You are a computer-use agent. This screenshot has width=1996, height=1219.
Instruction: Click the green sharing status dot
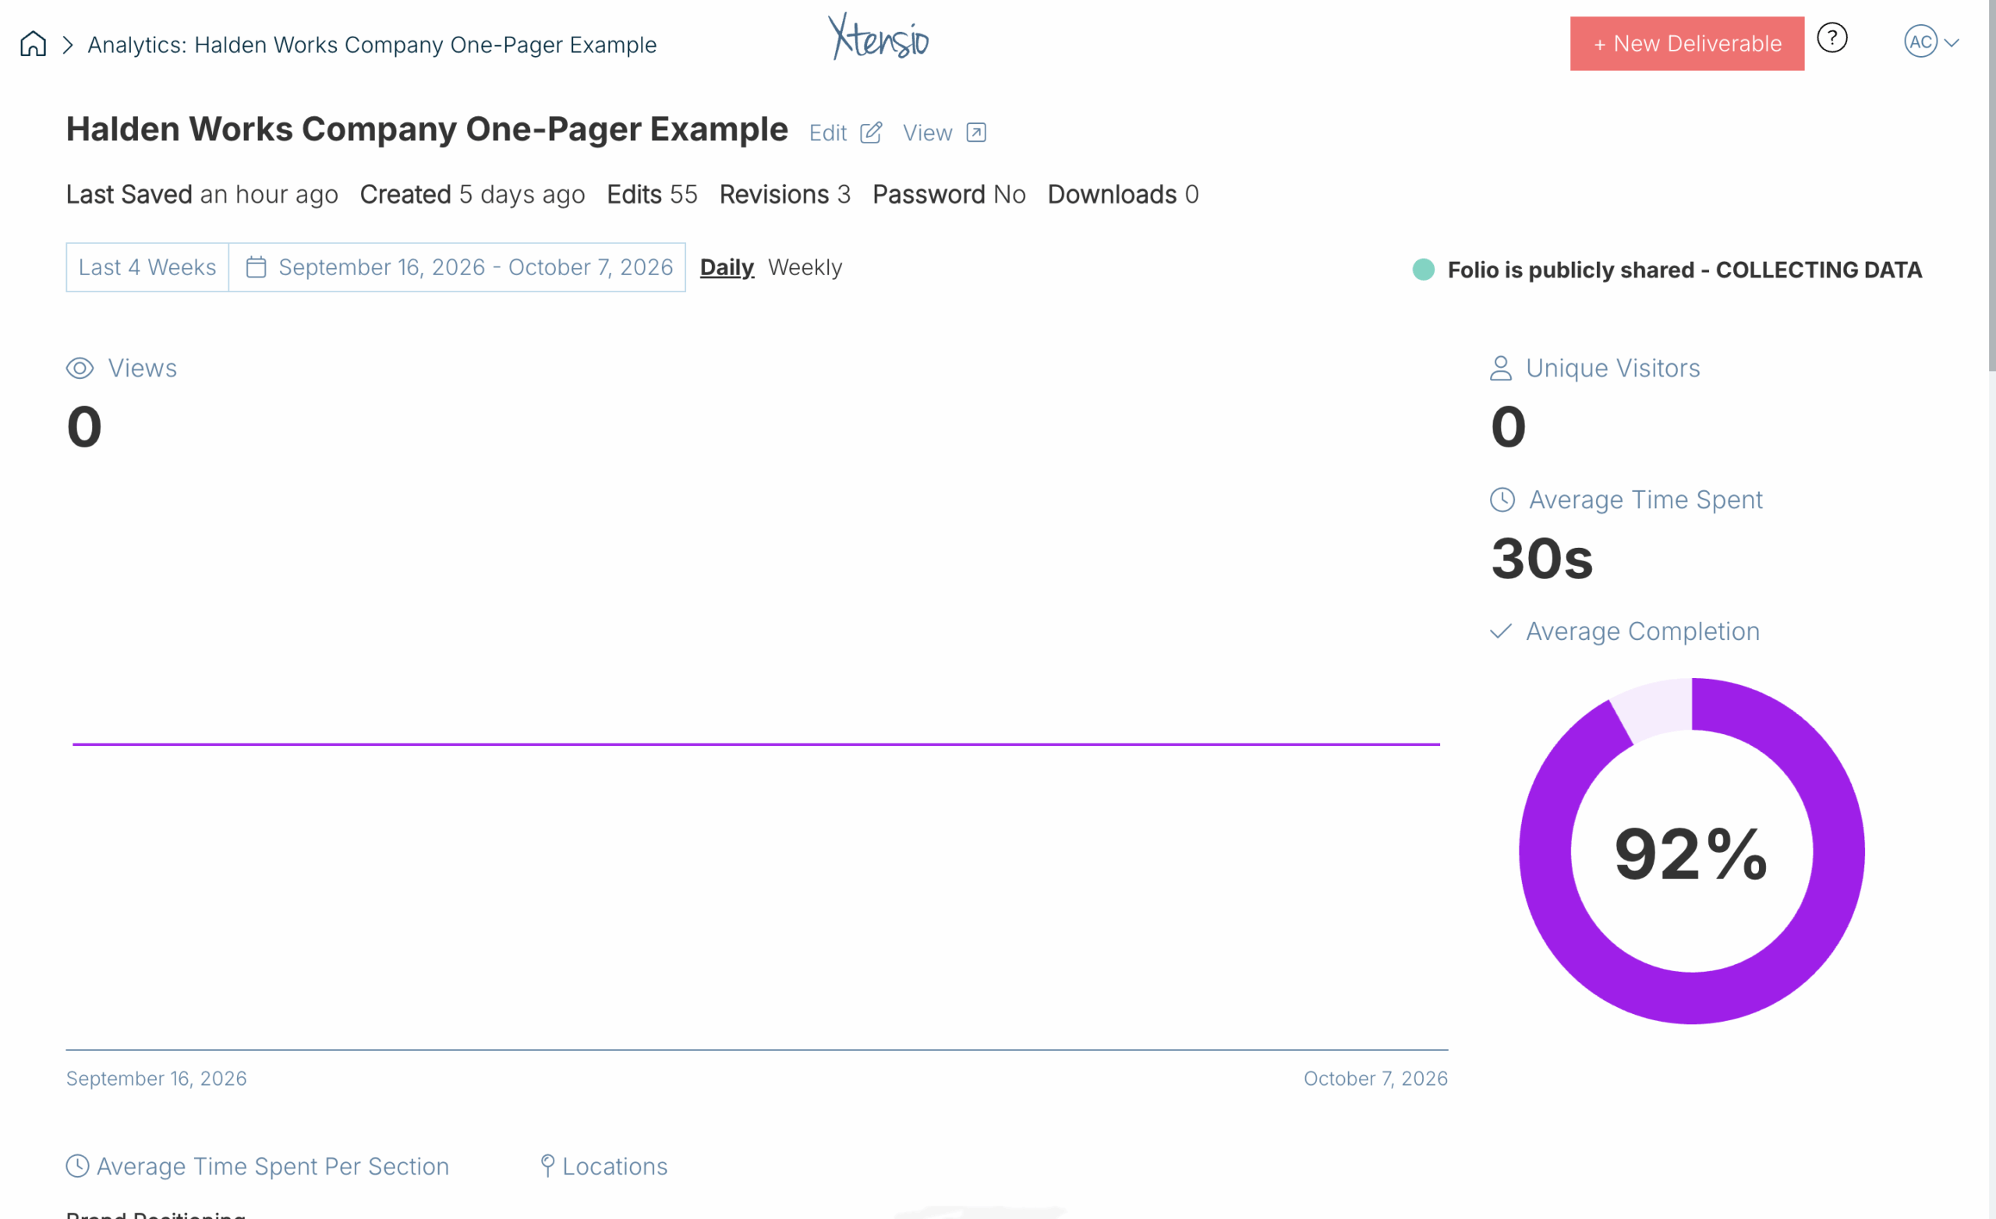[x=1423, y=270]
